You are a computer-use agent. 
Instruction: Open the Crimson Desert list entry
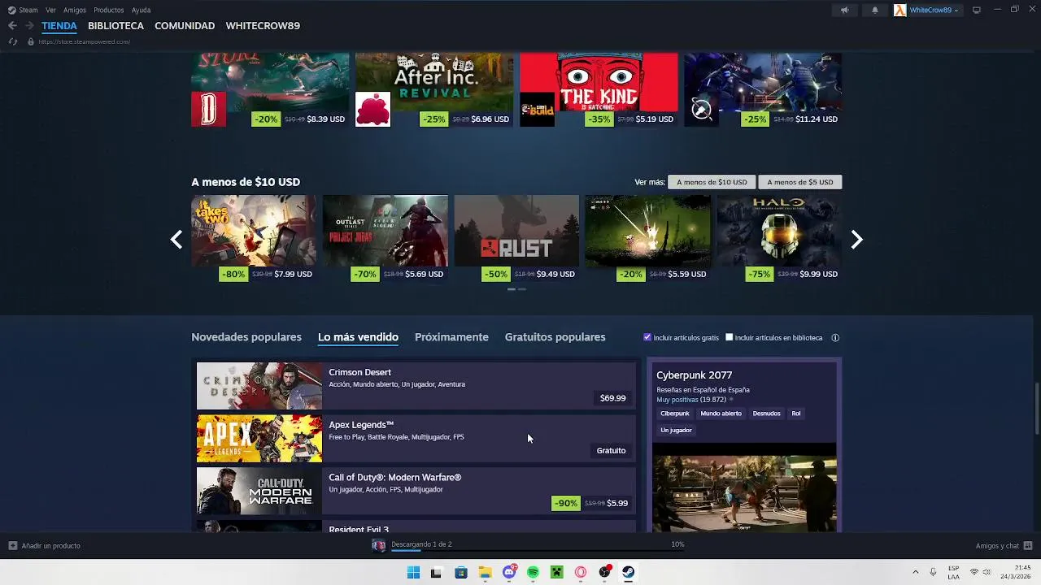416,386
